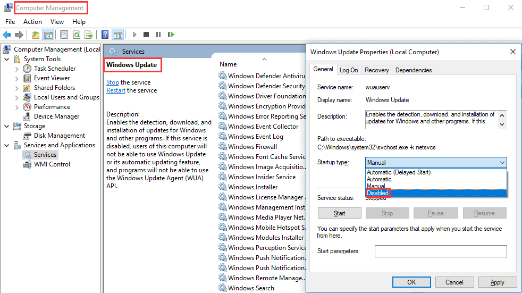Collapse the Storage node
The width and height of the screenshot is (522, 293).
tap(7, 126)
